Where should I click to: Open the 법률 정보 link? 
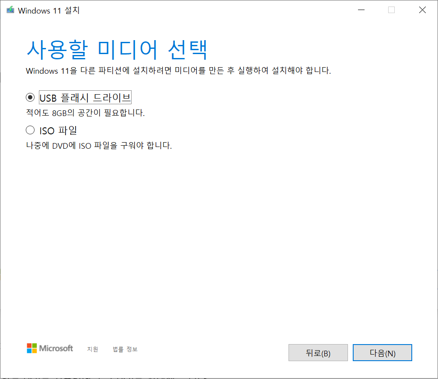125,349
